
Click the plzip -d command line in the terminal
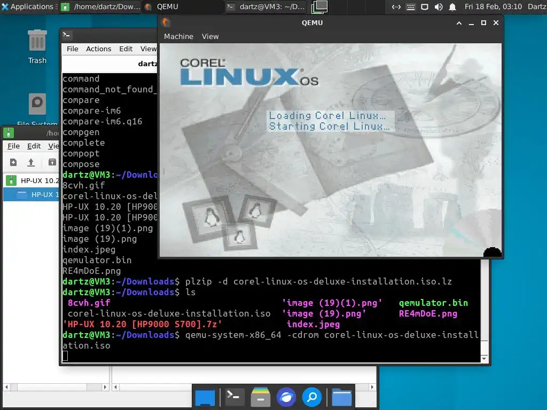[318, 281]
